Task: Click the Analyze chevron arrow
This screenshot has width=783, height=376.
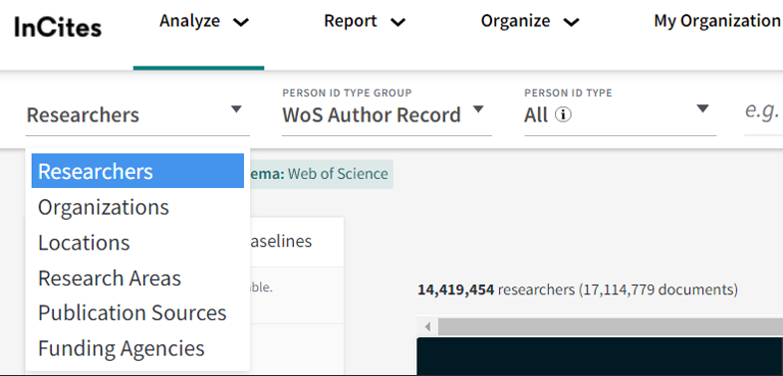Action: (241, 23)
